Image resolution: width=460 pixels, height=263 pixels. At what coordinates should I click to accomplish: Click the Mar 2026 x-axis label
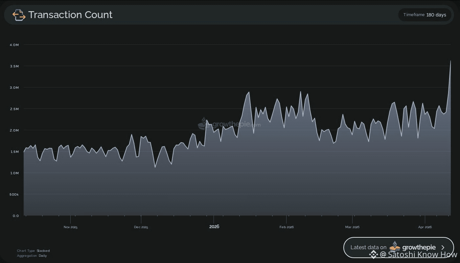[352, 227]
